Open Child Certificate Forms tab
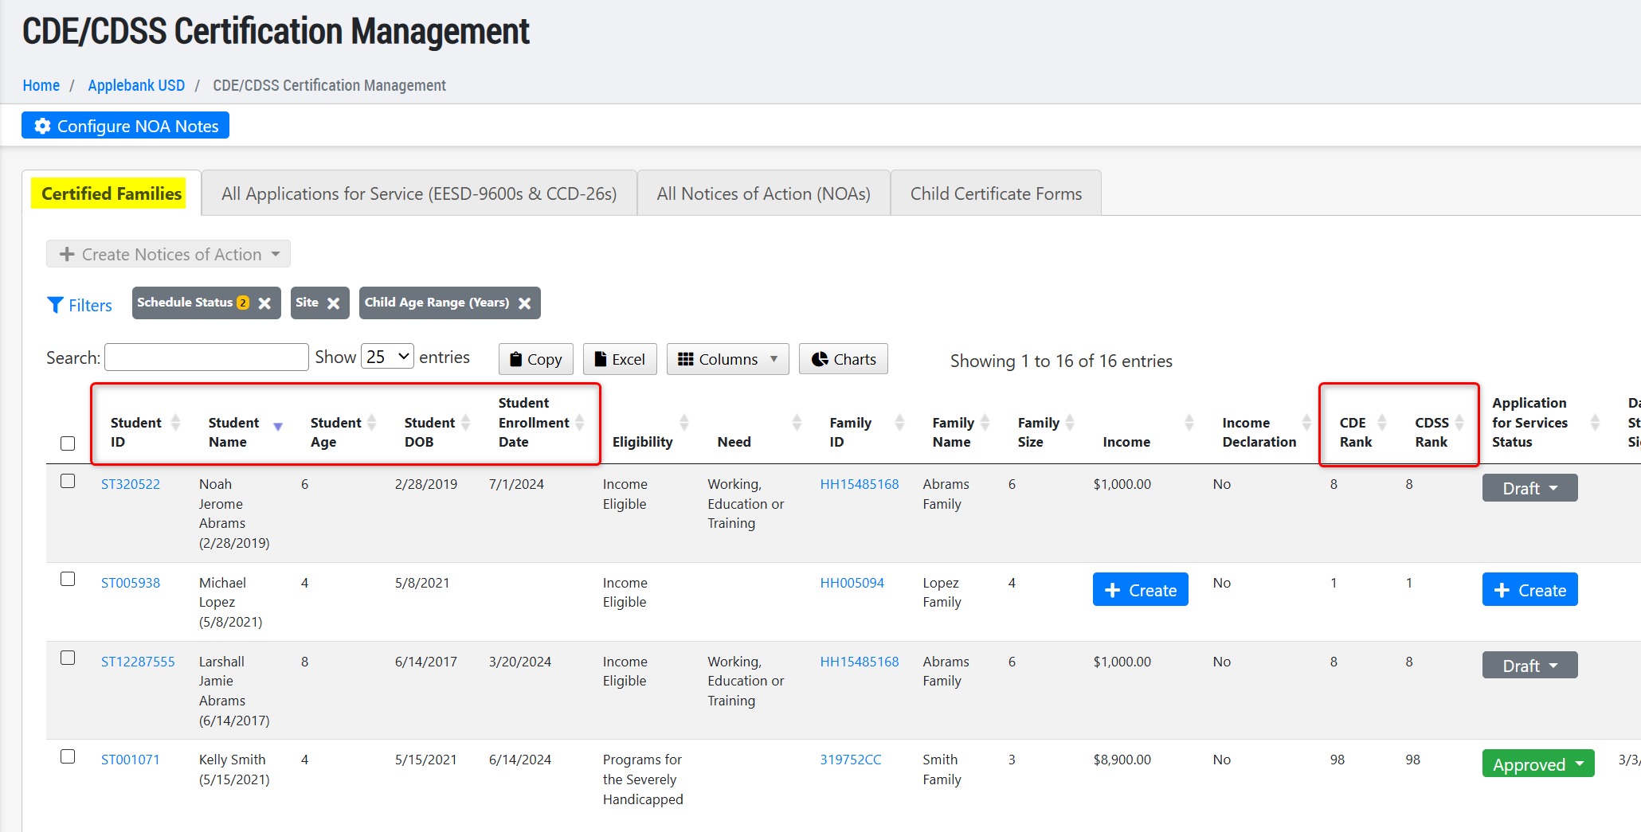1641x832 pixels. click(x=996, y=193)
